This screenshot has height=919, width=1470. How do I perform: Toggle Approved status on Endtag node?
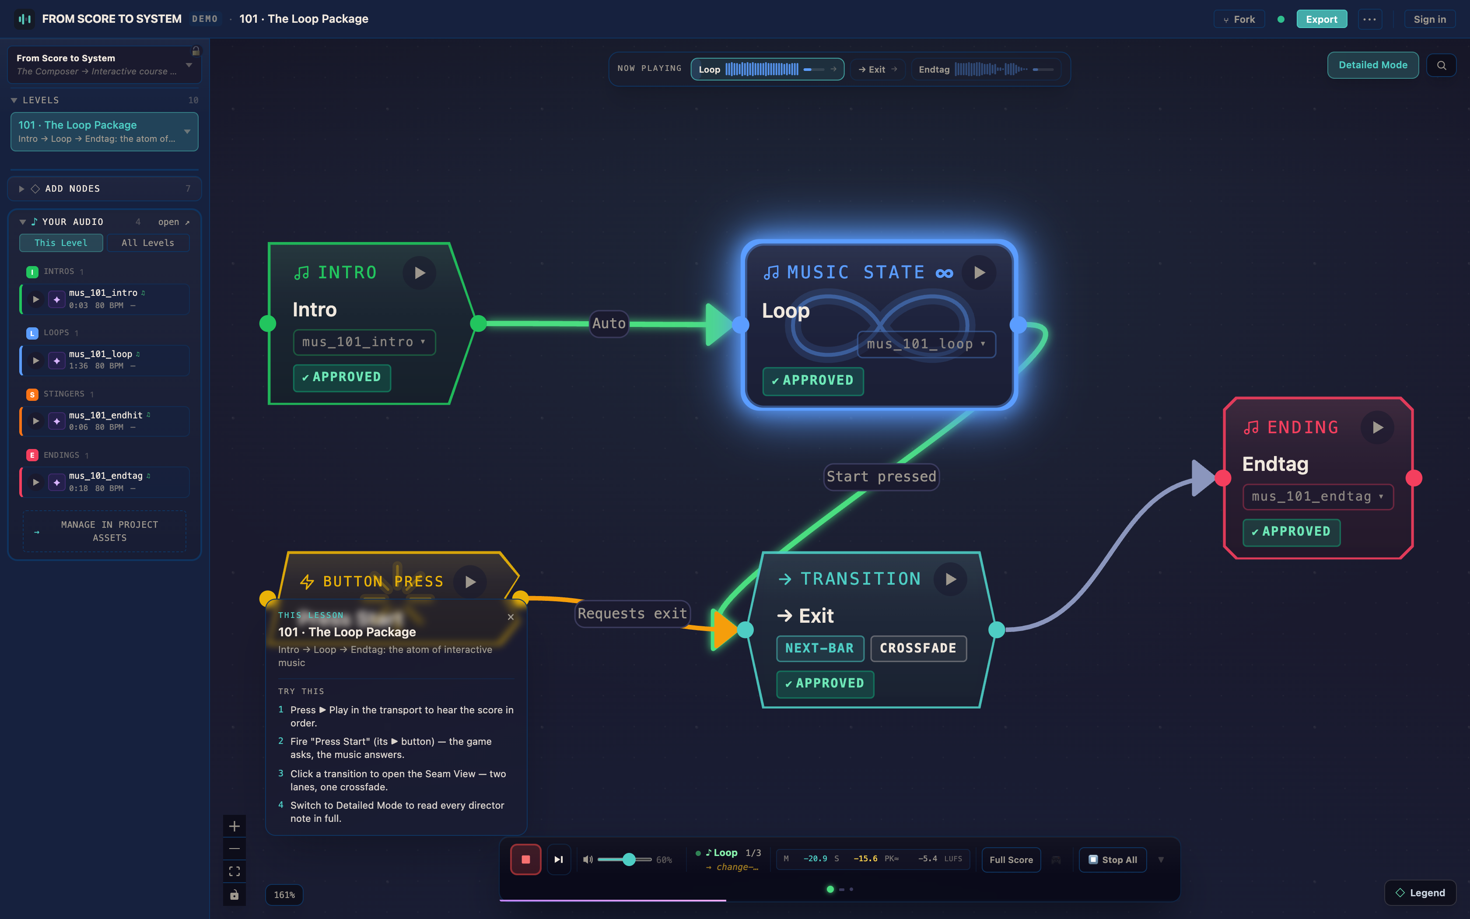point(1291,532)
